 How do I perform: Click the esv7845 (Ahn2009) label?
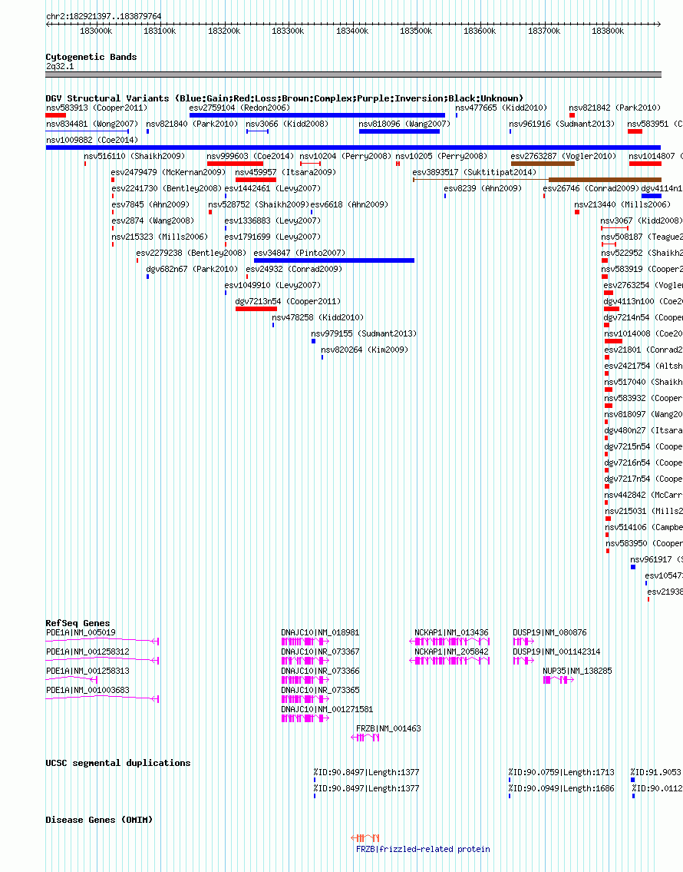(150, 204)
